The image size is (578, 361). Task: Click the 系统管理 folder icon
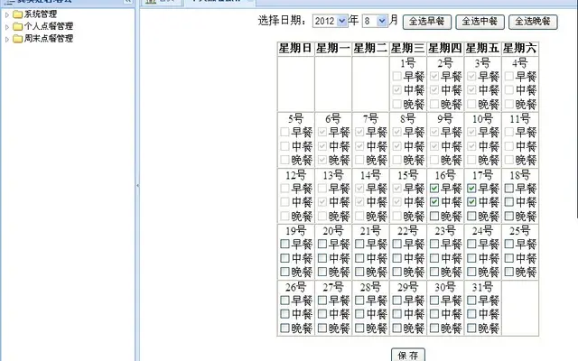[17, 14]
